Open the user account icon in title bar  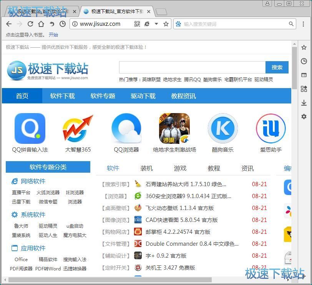pos(267,3)
